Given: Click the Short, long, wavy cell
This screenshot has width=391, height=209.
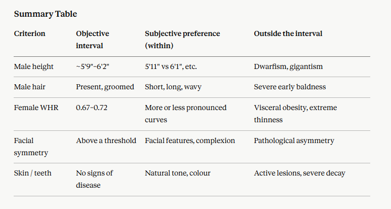Looking at the screenshot, I should tap(173, 87).
